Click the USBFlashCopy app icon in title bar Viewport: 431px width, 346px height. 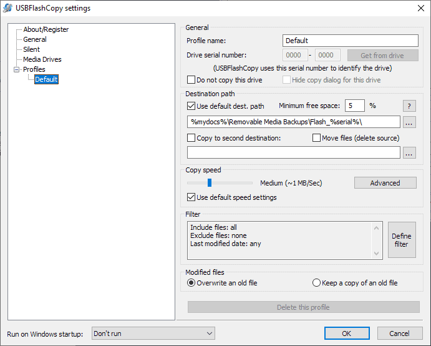(7, 8)
